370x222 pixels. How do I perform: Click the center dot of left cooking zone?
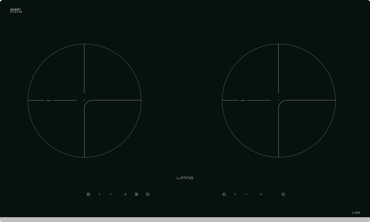(x=84, y=100)
